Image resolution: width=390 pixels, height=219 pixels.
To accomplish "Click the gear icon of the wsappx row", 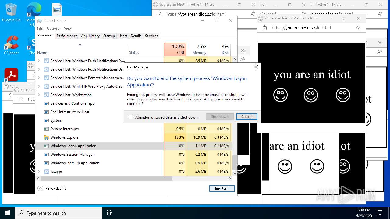I will point(46,172).
